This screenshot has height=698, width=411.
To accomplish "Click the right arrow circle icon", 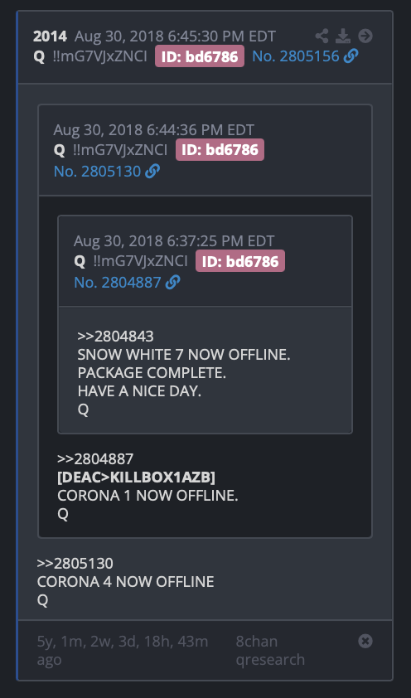I will tap(365, 36).
